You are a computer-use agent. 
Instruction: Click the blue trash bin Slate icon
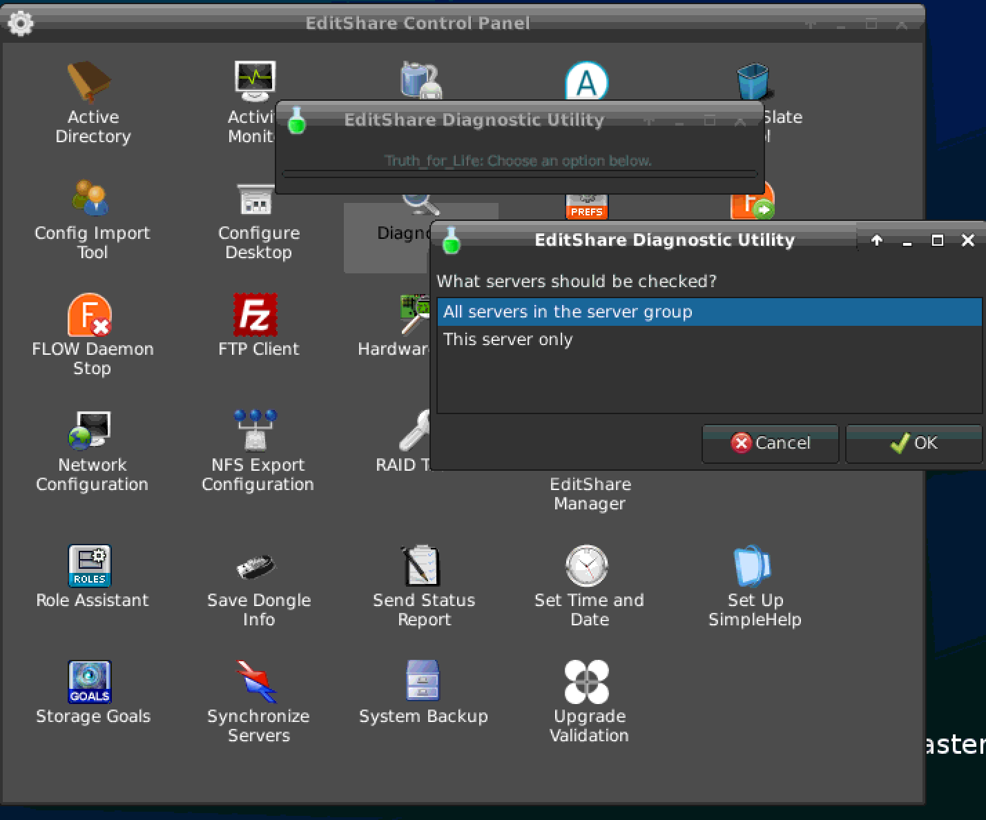tap(753, 81)
